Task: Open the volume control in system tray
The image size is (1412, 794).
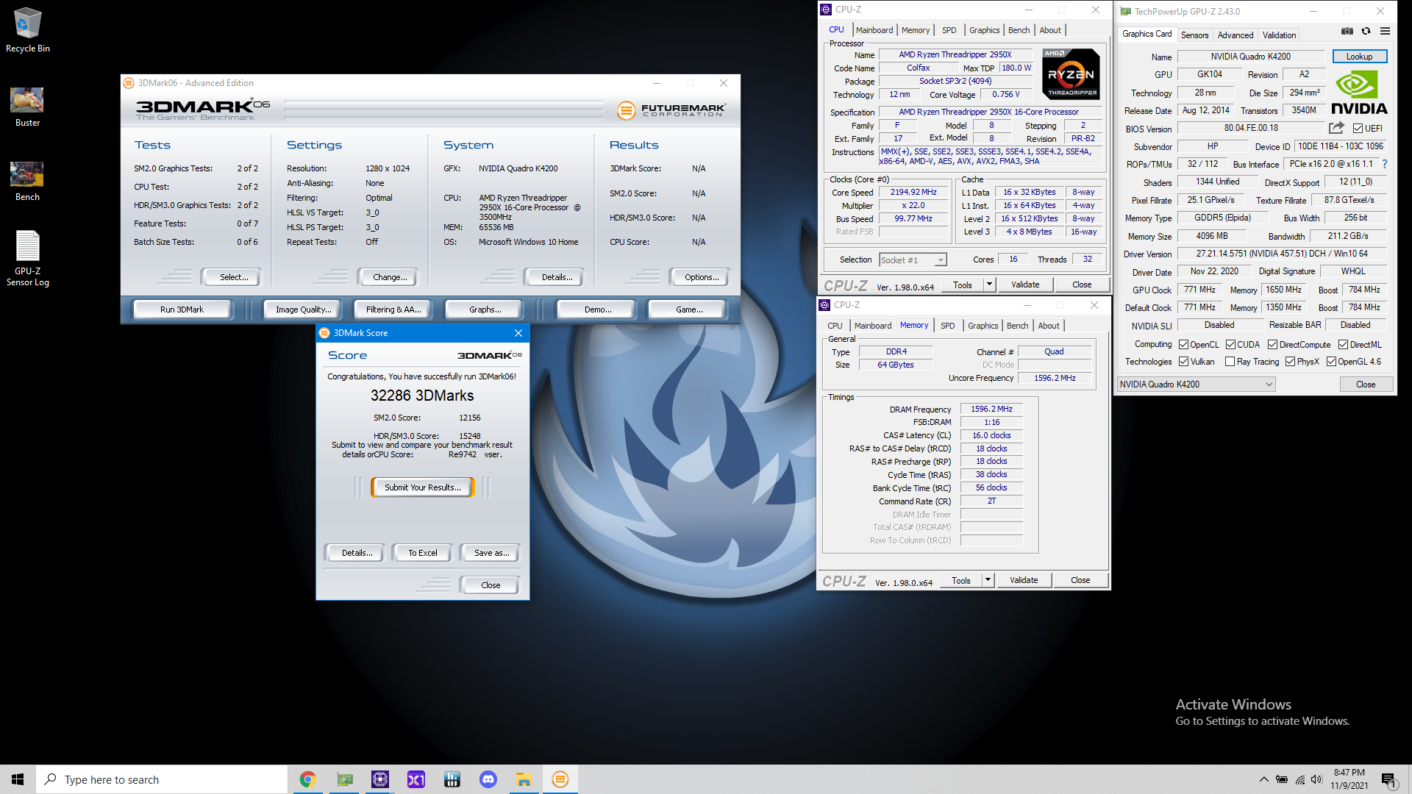Action: (1316, 779)
